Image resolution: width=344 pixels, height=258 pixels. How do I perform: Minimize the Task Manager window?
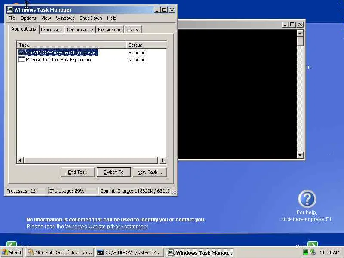click(157, 10)
